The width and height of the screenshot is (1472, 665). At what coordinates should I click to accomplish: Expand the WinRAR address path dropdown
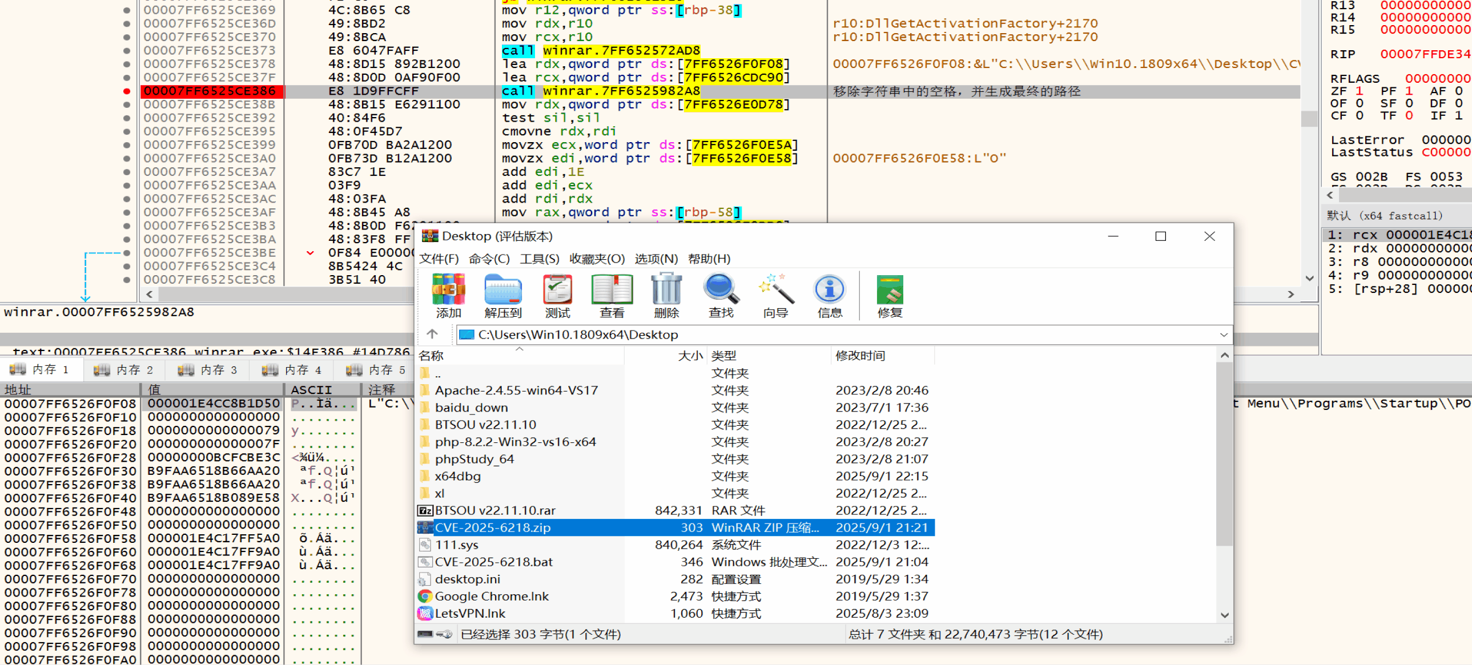click(x=1224, y=335)
